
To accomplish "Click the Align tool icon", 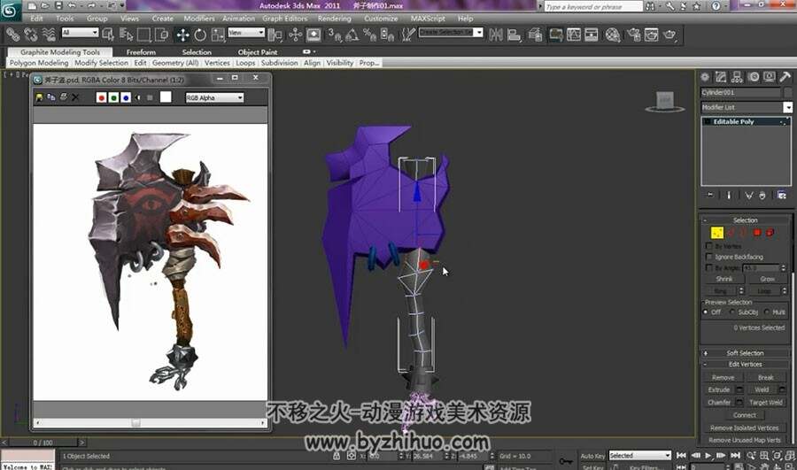I will (514, 35).
